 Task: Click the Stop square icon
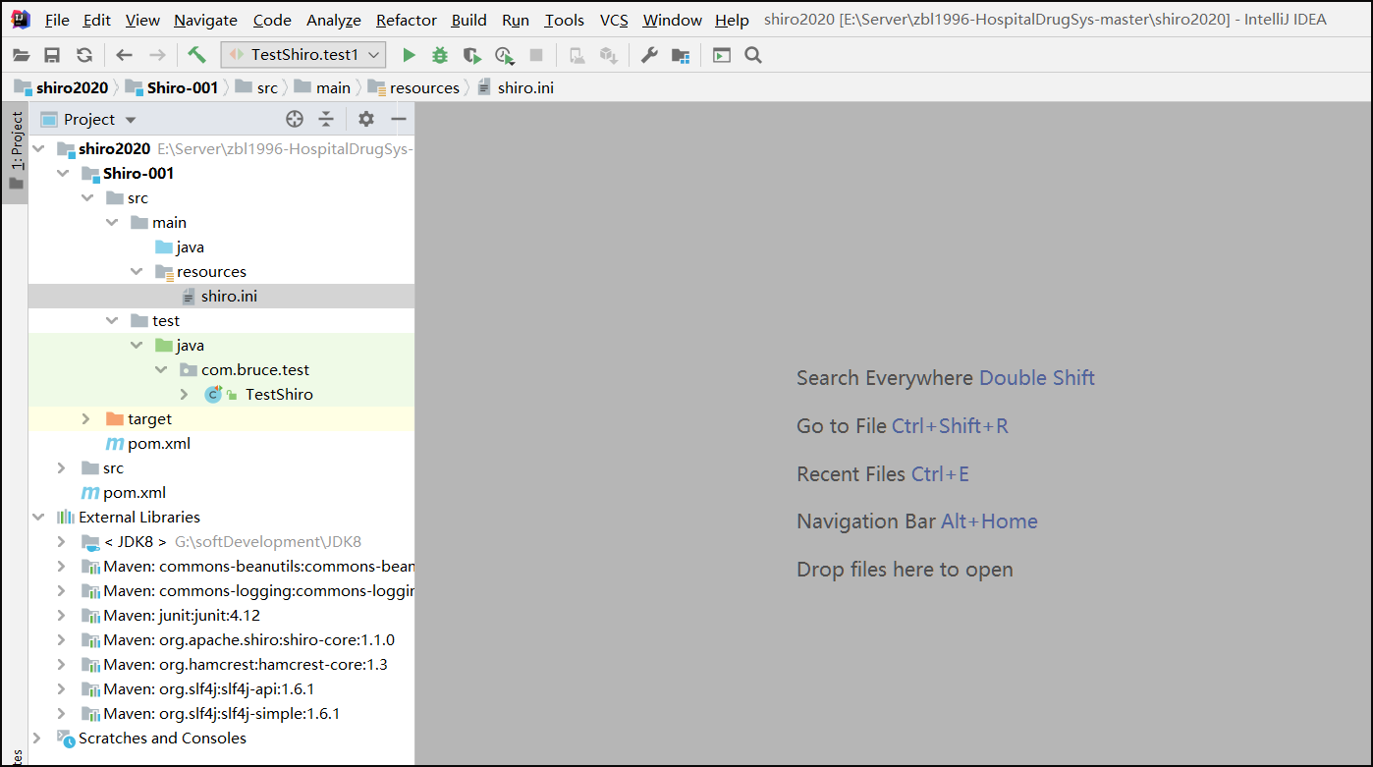(x=536, y=56)
